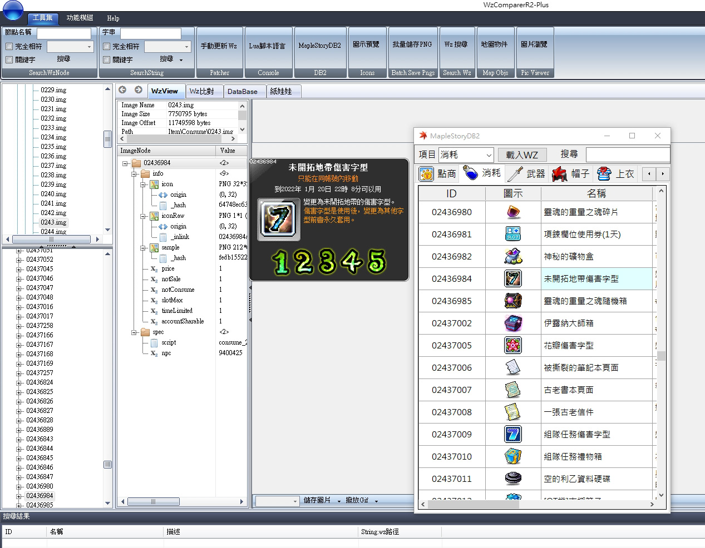The image size is (705, 548).
Task: Click the img file list horizontal scrollbar
Action: pyautogui.click(x=50, y=240)
